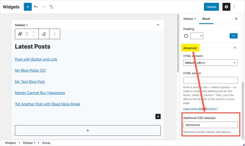Click the padding box sides icon
Viewport: 245px width, 146px height.
(x=186, y=36)
